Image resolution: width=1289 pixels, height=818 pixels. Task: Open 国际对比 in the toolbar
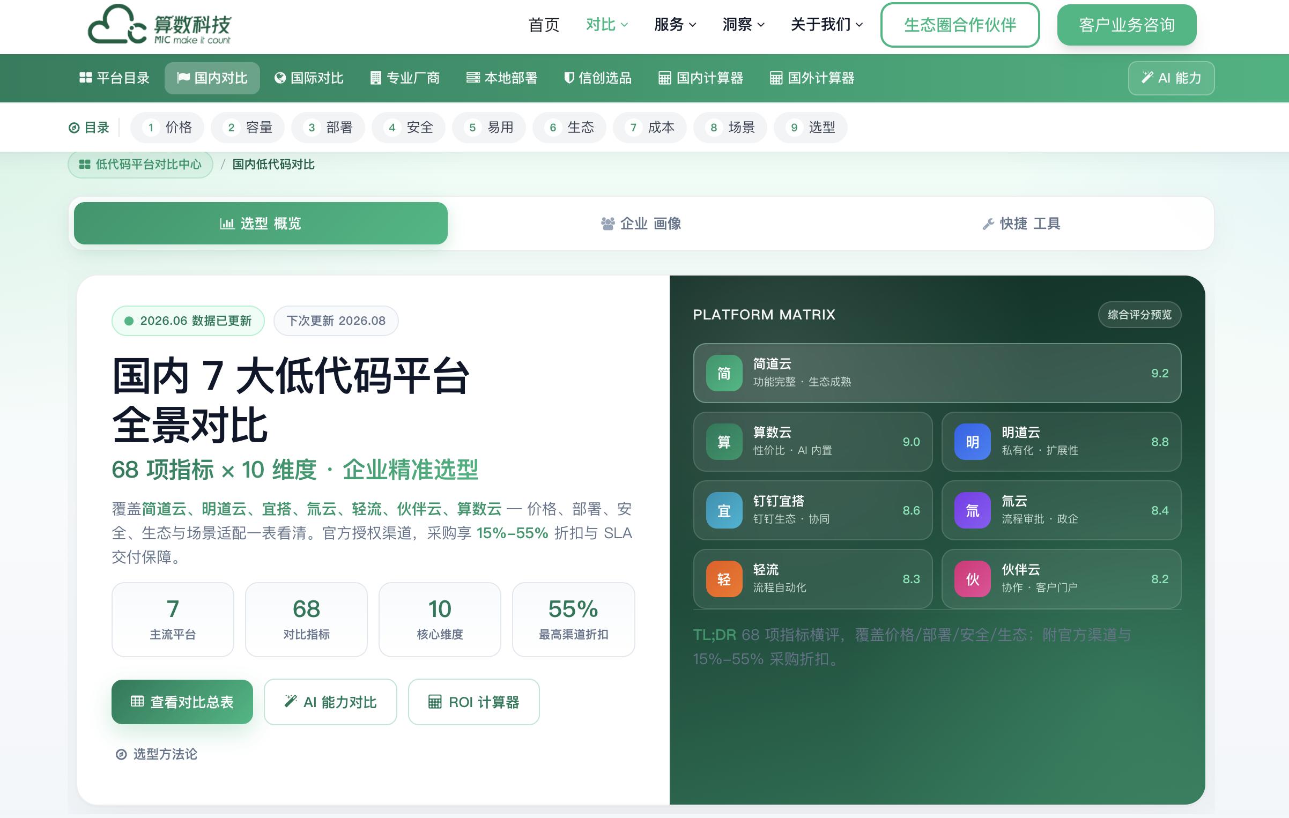coord(309,78)
